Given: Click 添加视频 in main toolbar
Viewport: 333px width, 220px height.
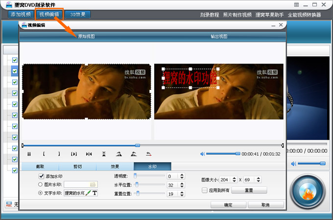Looking at the screenshot, I should 21,15.
